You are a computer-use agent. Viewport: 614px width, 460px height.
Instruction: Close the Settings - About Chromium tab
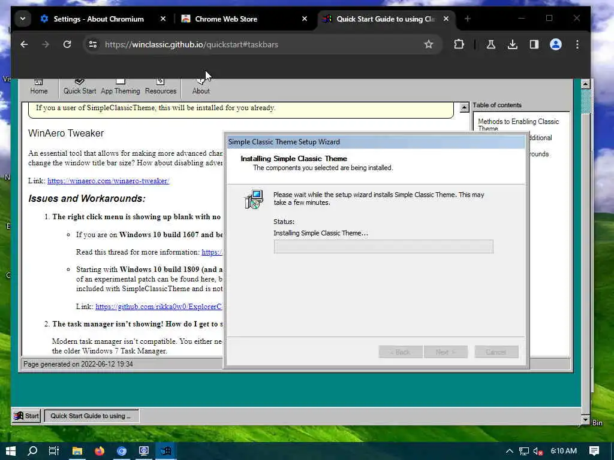163,19
